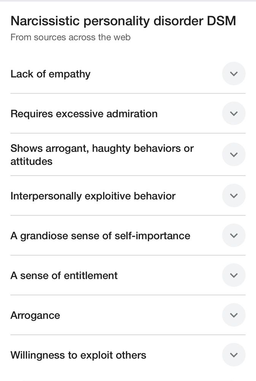
Task: Expand Requires excessive admiration chevron
Action: (234, 114)
